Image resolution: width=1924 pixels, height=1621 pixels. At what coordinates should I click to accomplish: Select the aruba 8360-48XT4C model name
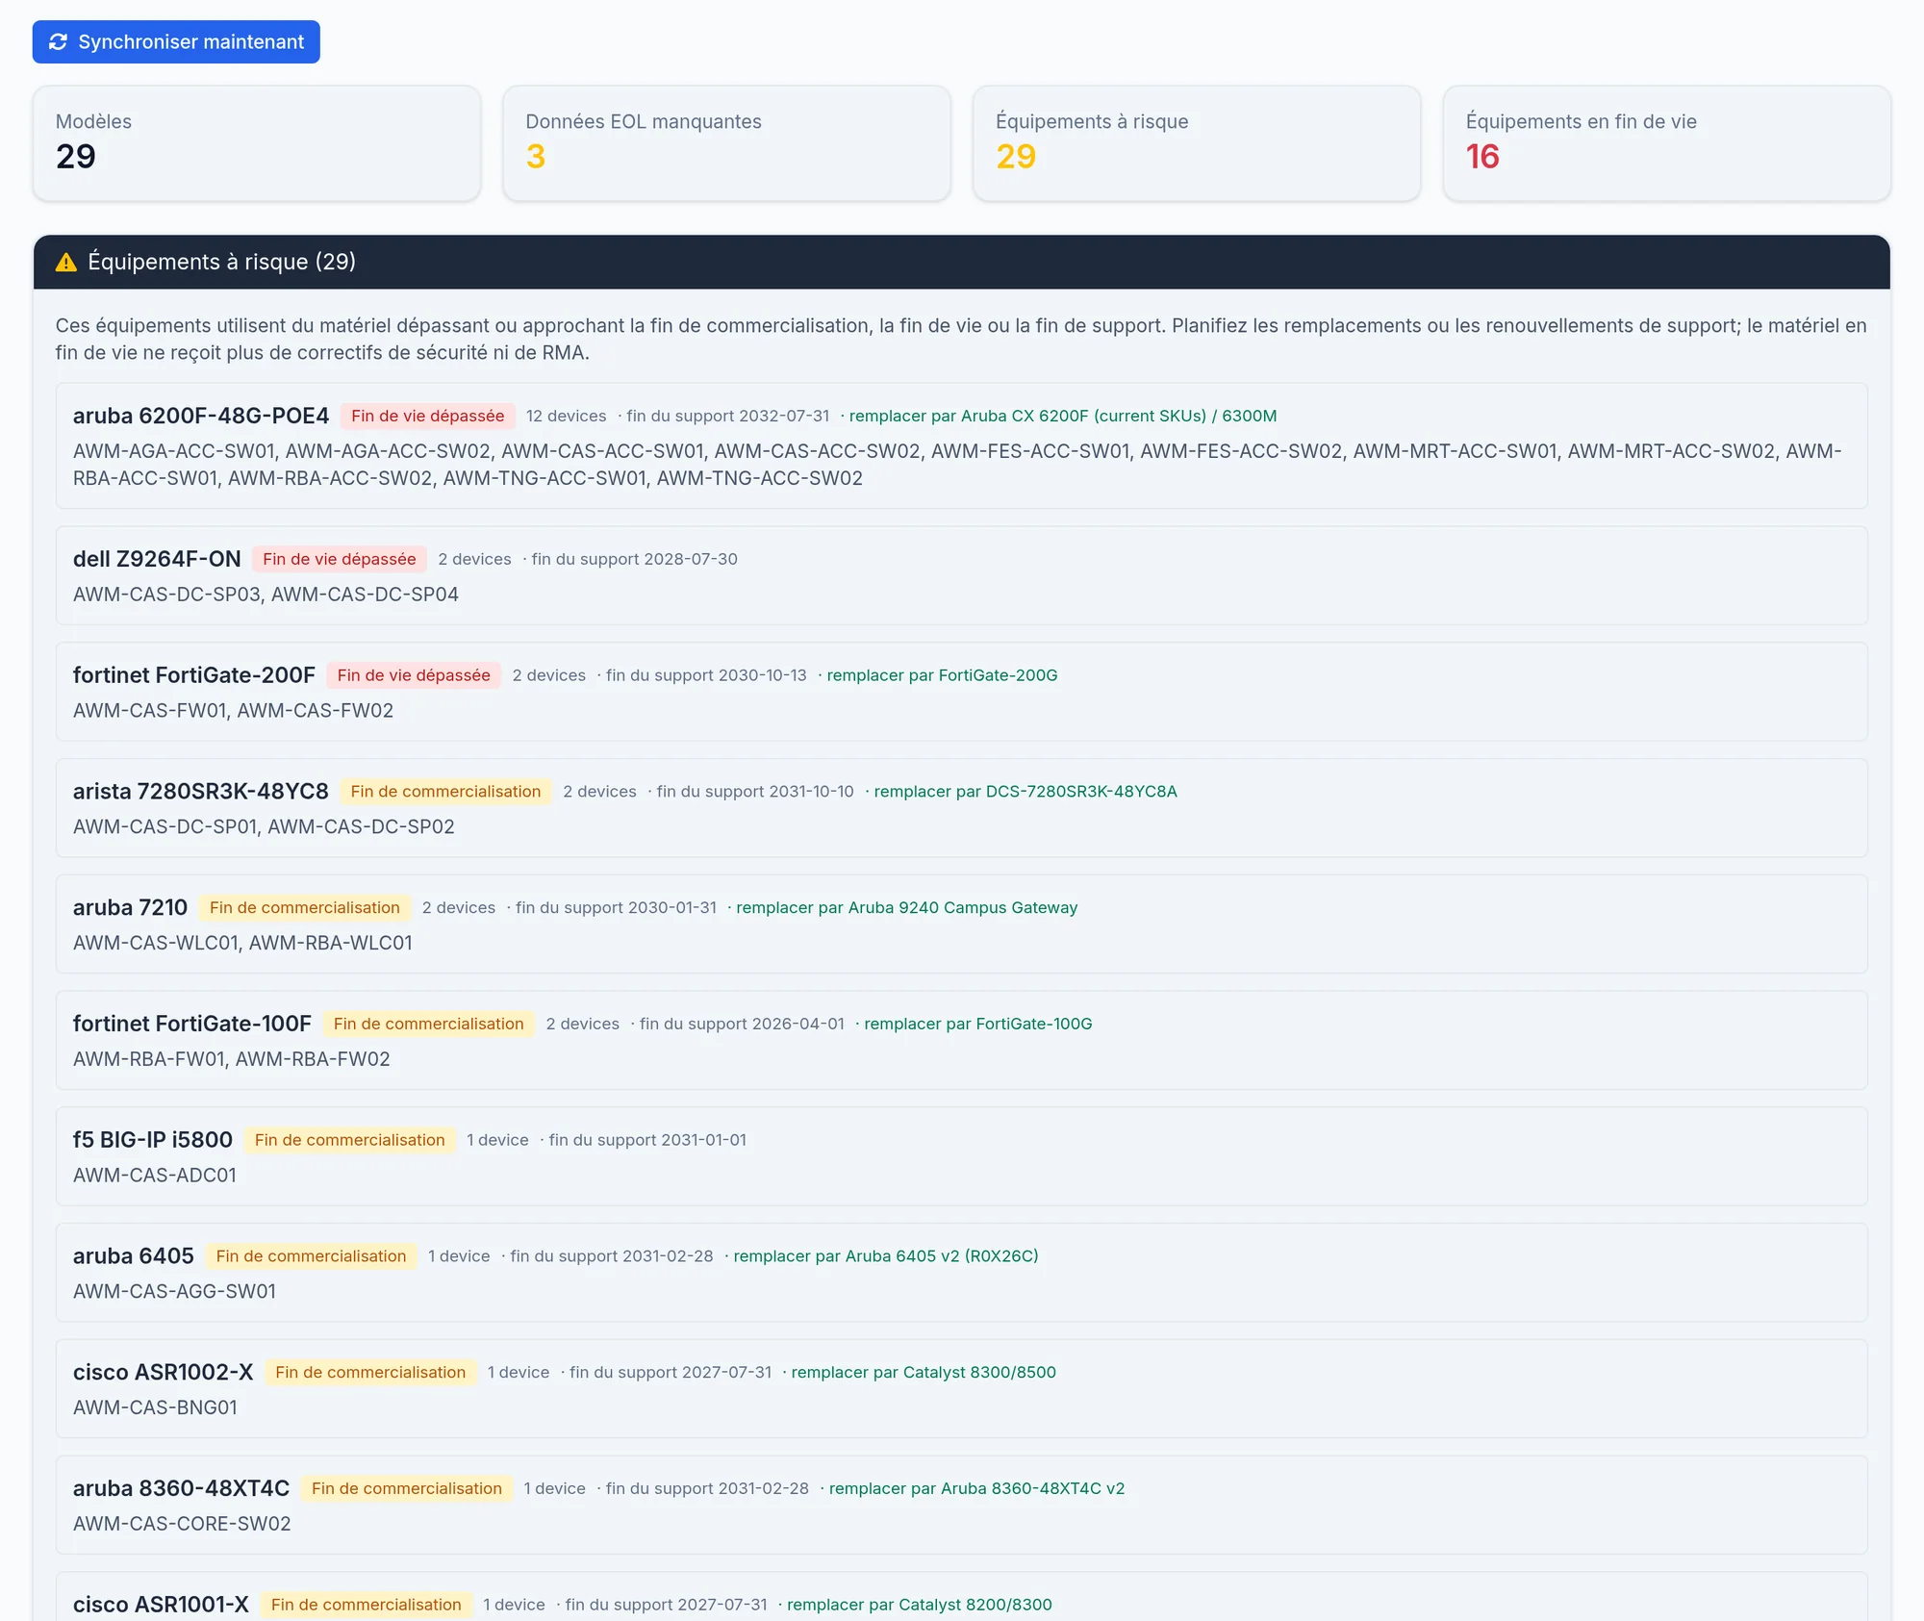click(x=182, y=1489)
